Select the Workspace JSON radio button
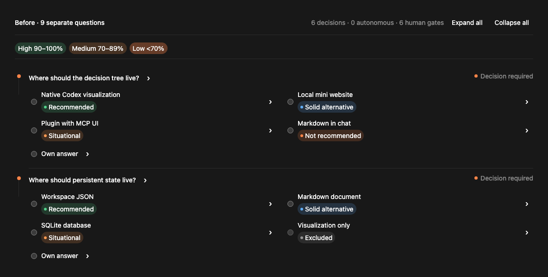This screenshot has width=548, height=277. (34, 204)
